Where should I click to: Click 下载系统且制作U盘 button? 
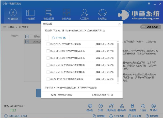coord(102,95)
